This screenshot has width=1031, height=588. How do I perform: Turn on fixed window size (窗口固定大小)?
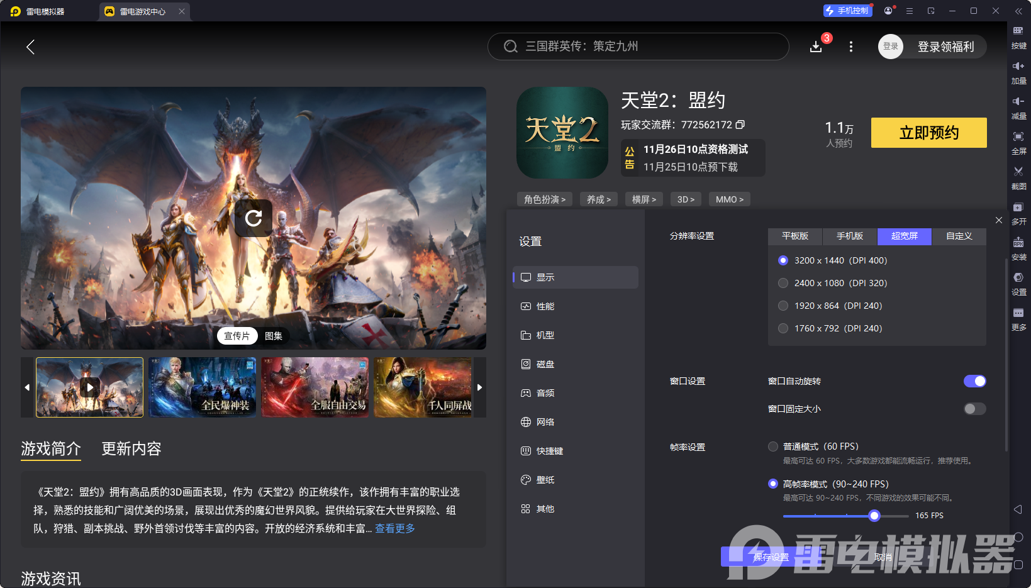tap(974, 409)
